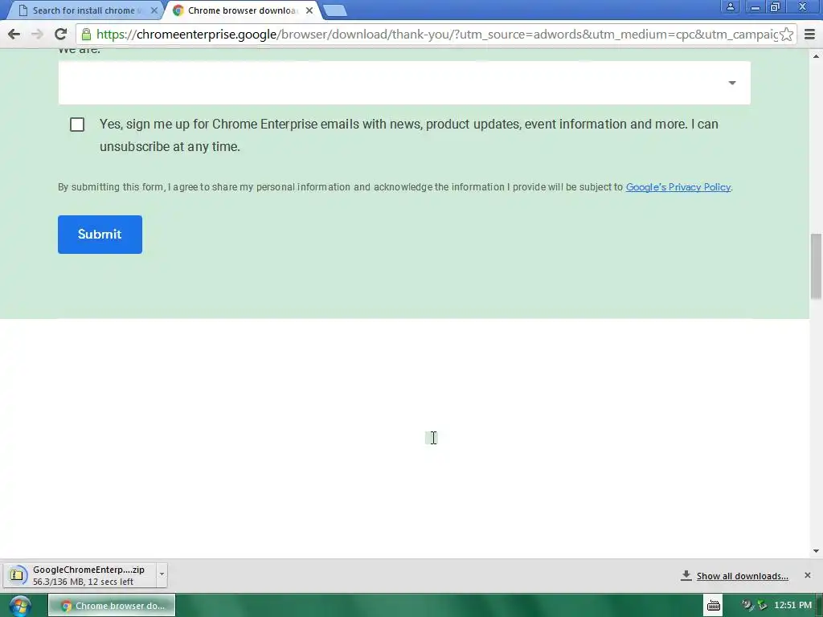Open the Chrome hamburger menu
The height and width of the screenshot is (617, 823).
810,35
